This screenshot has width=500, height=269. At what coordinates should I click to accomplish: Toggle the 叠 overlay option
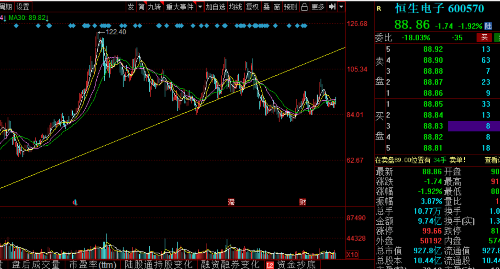pos(267,7)
